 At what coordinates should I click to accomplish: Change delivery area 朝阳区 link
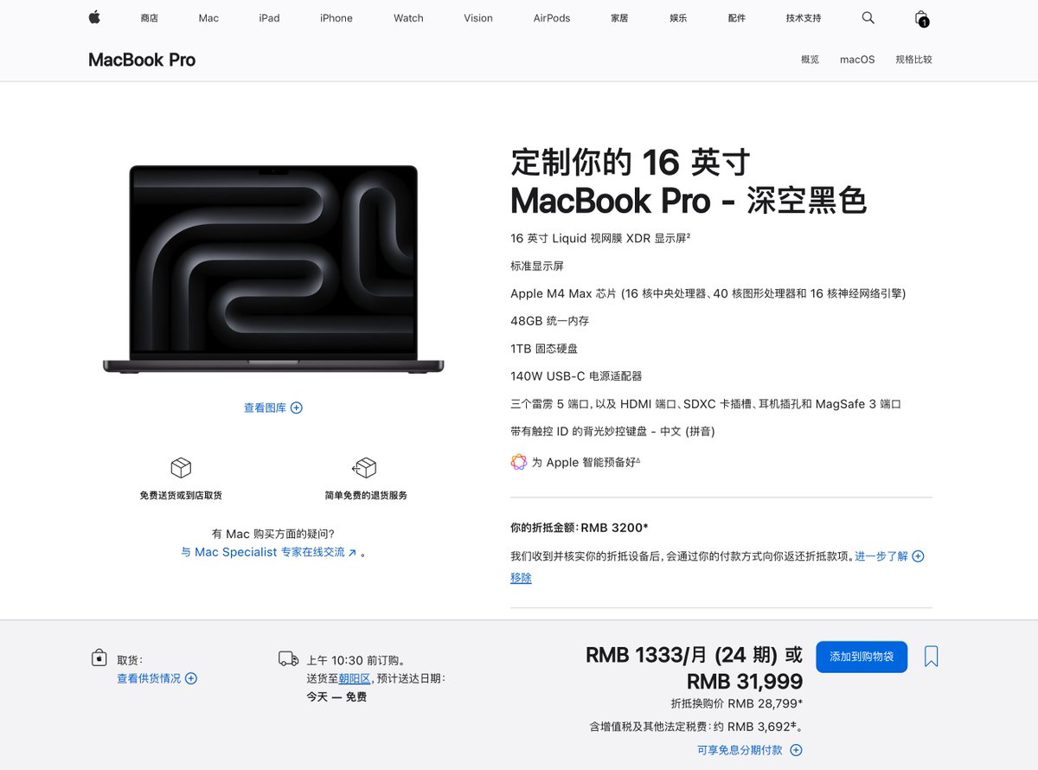pyautogui.click(x=355, y=678)
